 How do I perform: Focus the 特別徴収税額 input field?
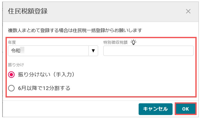click(x=148, y=51)
